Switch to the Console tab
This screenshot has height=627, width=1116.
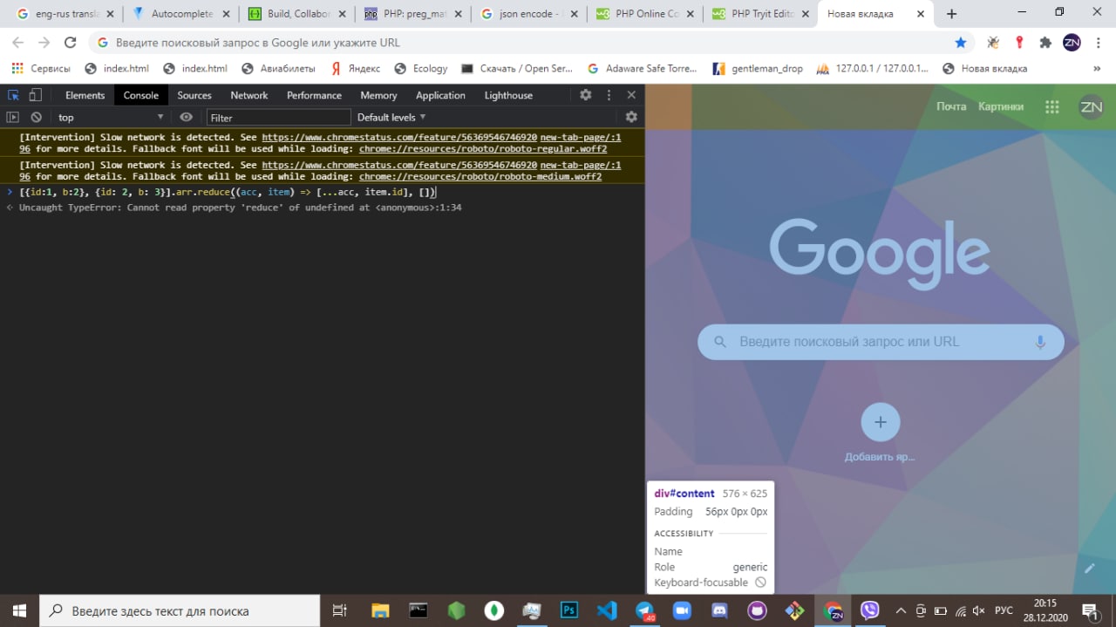point(141,95)
